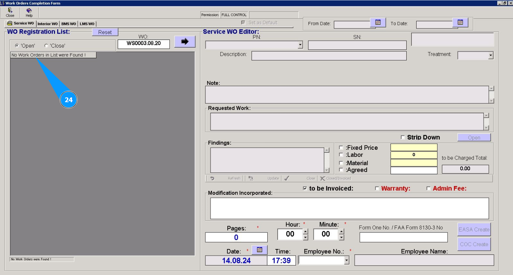Click the Update icon in findings toolbar

coord(251,178)
